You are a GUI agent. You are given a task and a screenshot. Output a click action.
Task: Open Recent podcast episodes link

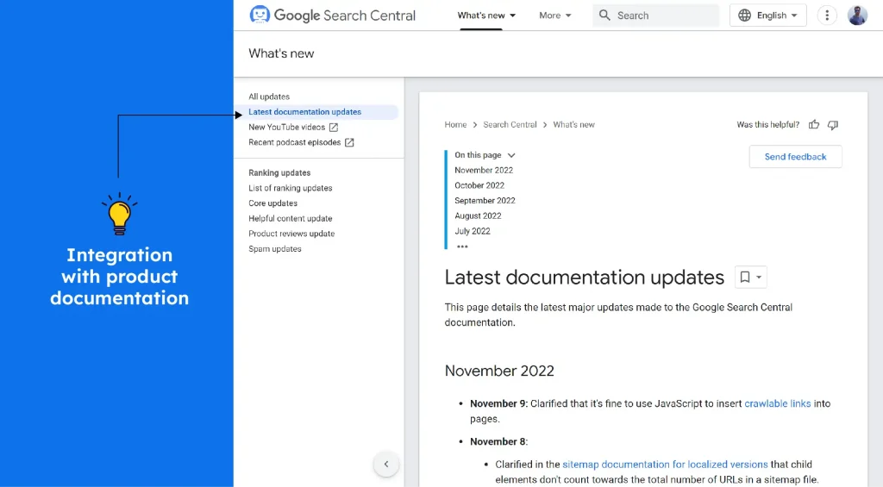point(295,142)
